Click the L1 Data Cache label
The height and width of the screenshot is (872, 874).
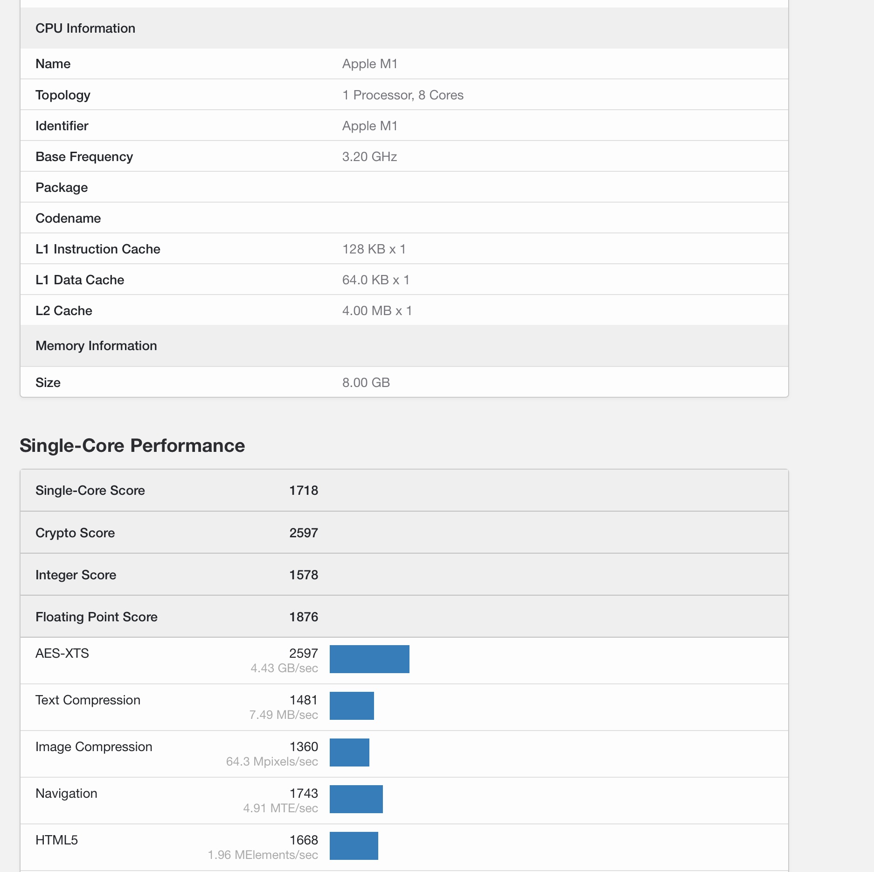80,280
